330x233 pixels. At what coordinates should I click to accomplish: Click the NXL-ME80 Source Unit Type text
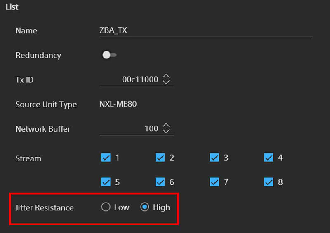tap(118, 104)
